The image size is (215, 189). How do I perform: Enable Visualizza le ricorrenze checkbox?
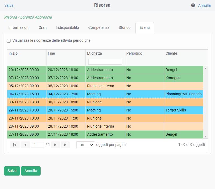coord(9,41)
